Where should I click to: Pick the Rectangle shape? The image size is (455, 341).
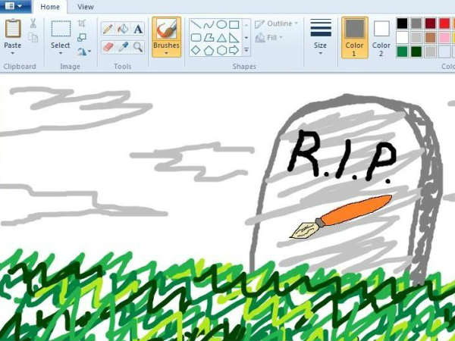click(x=234, y=25)
